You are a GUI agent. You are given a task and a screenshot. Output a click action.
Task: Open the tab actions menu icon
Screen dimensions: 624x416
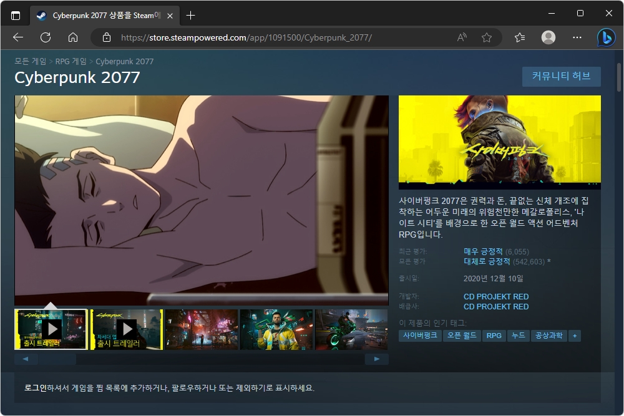pyautogui.click(x=15, y=16)
